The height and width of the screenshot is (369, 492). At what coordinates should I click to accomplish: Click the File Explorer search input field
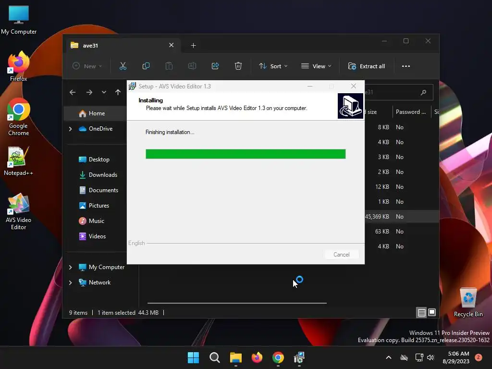tap(398, 92)
